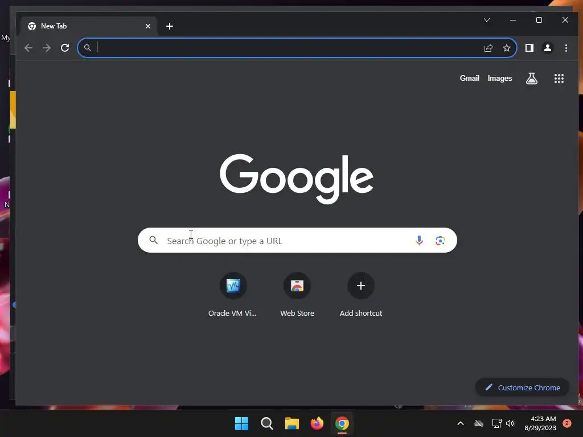
Task: Open Search Labs flask icon
Action: click(532, 79)
